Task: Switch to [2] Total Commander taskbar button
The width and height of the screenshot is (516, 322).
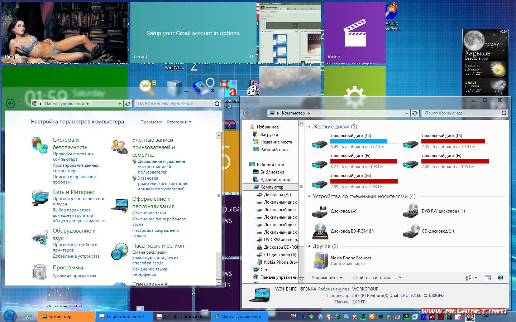Action: pyautogui.click(x=182, y=317)
